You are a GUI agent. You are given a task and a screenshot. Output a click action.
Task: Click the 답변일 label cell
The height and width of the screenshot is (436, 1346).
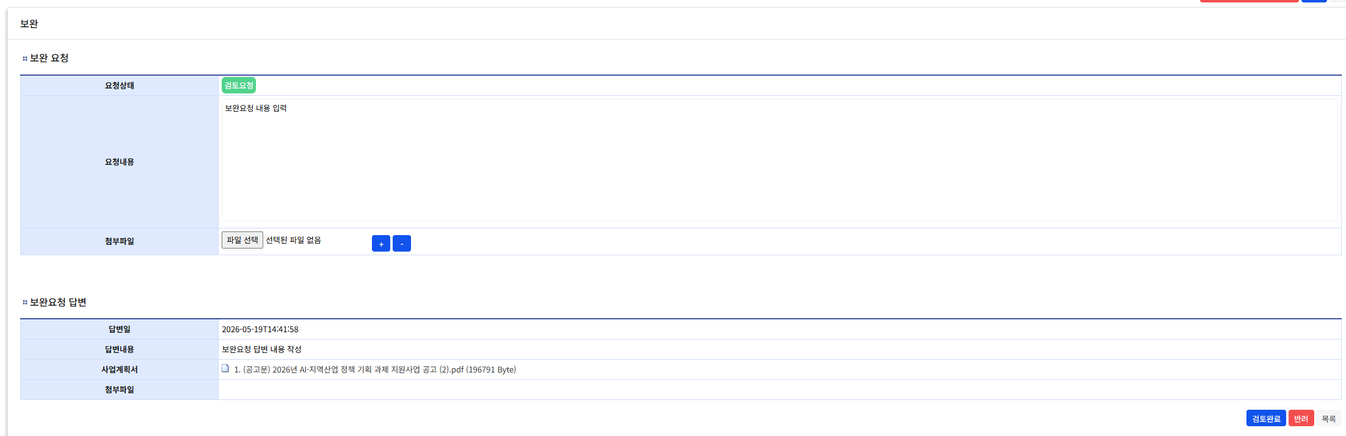point(119,329)
